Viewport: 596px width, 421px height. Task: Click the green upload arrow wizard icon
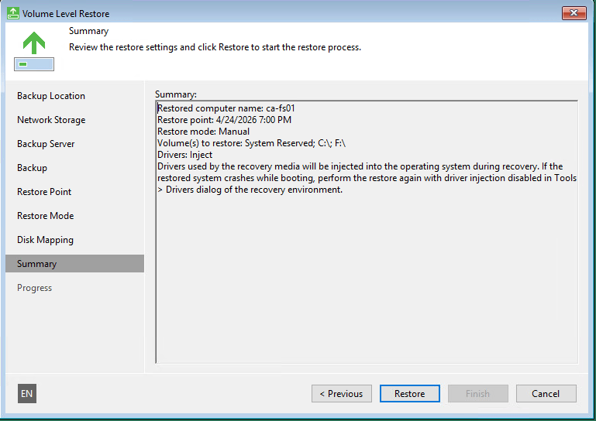pyautogui.click(x=34, y=50)
